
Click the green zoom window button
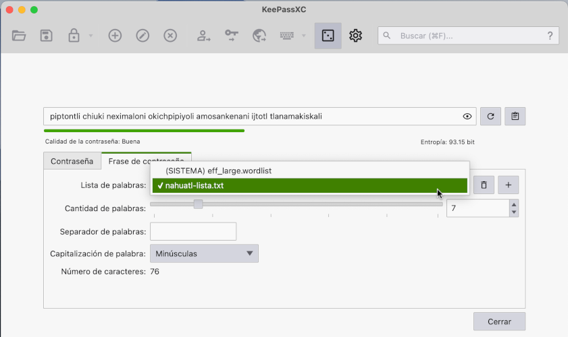pyautogui.click(x=34, y=9)
